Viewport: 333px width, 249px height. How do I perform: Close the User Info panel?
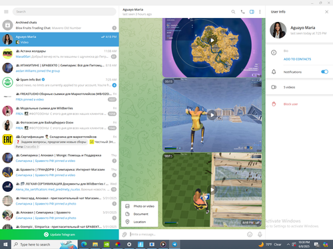(326, 12)
